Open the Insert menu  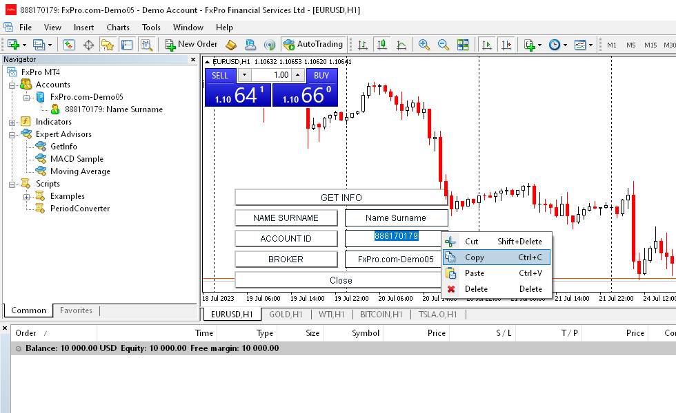83,27
